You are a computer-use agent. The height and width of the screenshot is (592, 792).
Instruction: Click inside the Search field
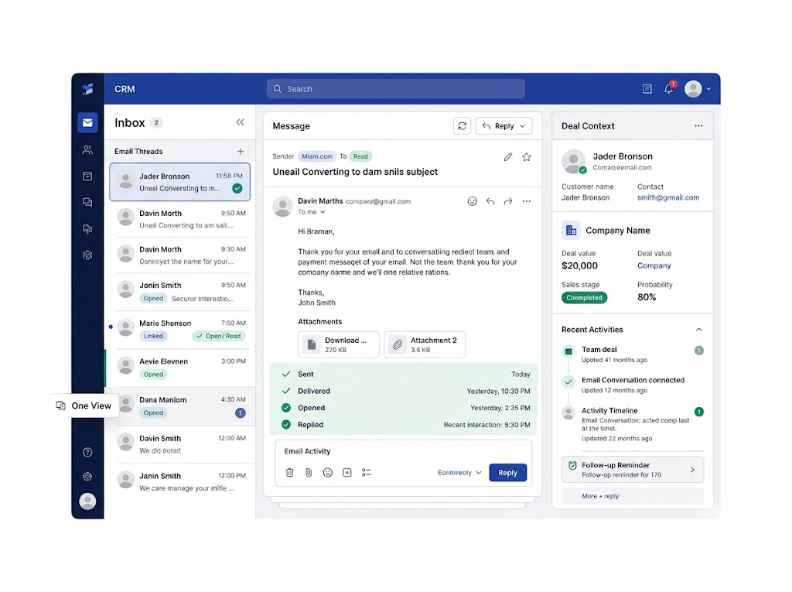coord(395,89)
